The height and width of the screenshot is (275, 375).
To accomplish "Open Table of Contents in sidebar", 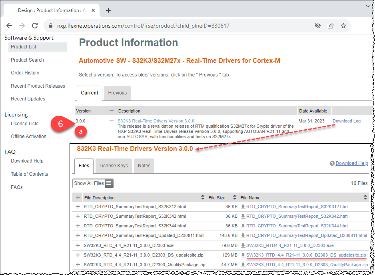I will (x=30, y=174).
